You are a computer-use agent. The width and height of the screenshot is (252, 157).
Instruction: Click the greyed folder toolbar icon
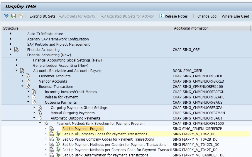pyautogui.click(x=21, y=16)
